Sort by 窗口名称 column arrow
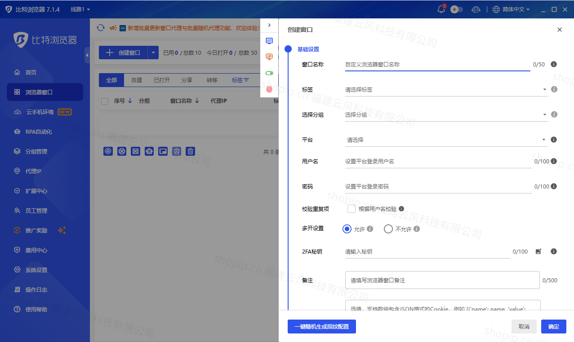The height and width of the screenshot is (342, 574). (197, 101)
